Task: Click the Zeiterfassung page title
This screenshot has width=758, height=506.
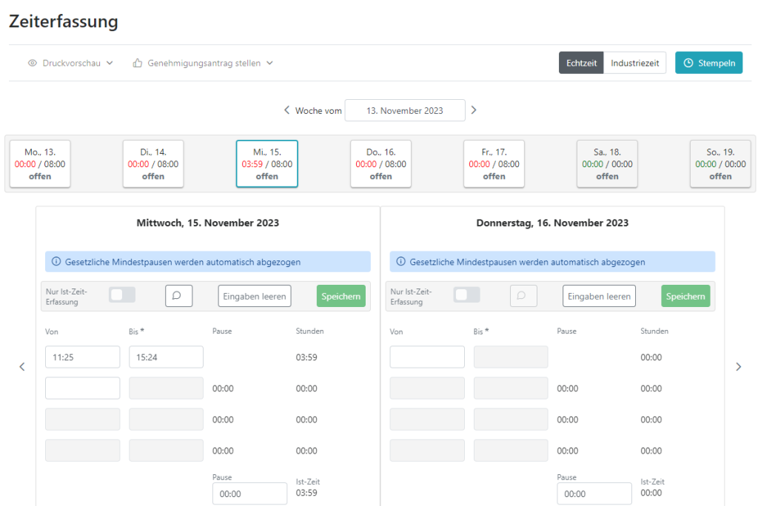Action: click(x=64, y=21)
